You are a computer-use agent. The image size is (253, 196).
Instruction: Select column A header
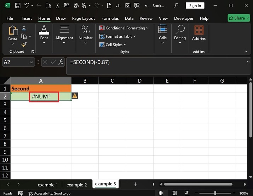(41, 81)
